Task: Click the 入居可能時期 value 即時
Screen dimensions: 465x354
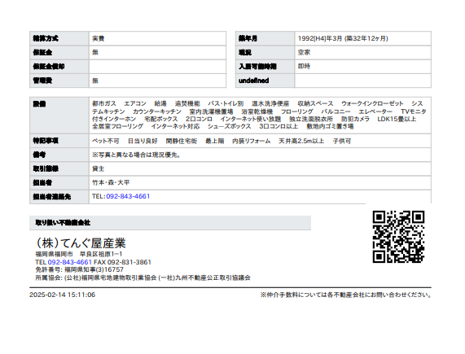Action: (304, 67)
